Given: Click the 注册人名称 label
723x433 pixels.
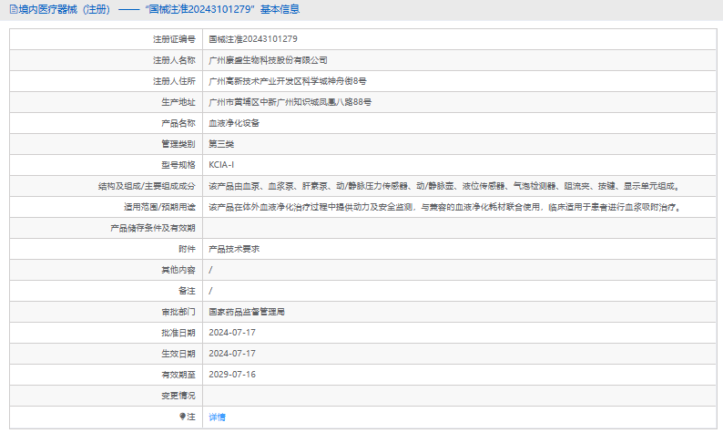Looking at the screenshot, I should click(x=174, y=60).
